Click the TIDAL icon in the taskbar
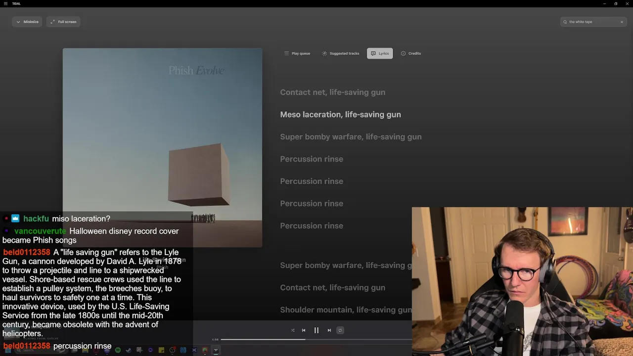The height and width of the screenshot is (356, 633). 216,350
